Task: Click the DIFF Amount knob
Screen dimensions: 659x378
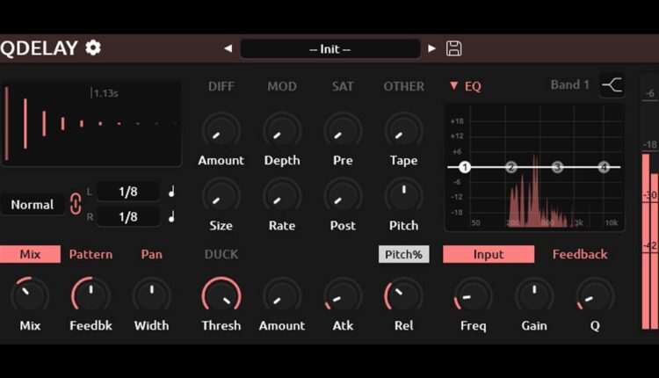Action: 221,131
